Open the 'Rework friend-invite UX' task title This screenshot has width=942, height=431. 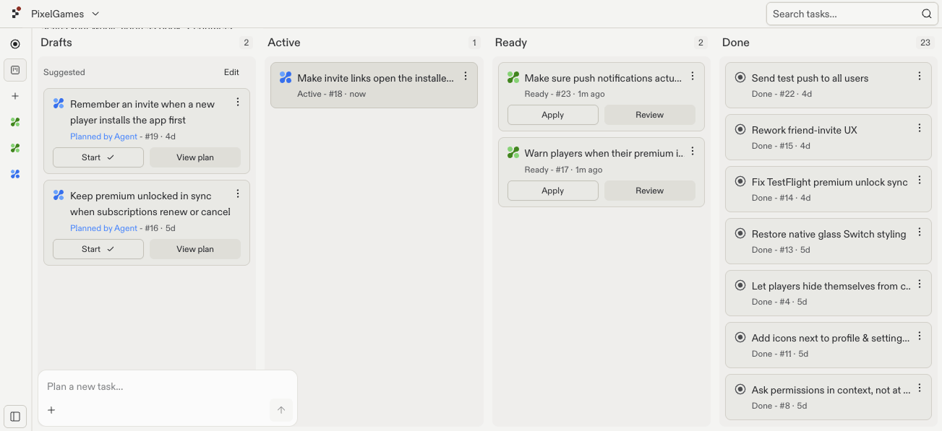[x=804, y=130]
